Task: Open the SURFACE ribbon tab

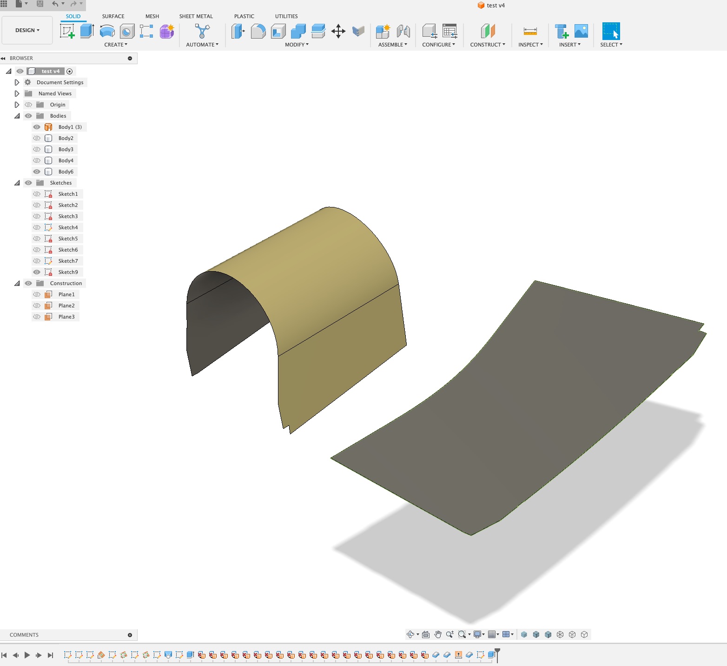Action: [x=112, y=16]
